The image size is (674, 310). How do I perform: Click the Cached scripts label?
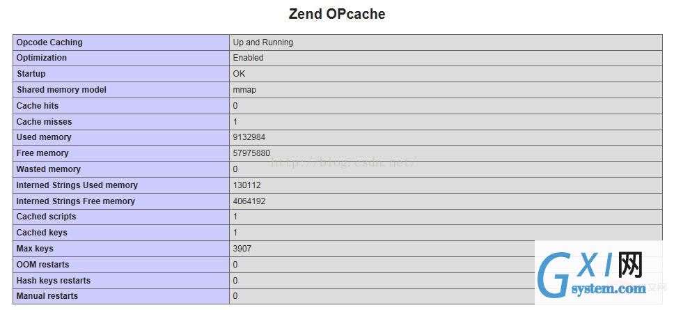(46, 217)
